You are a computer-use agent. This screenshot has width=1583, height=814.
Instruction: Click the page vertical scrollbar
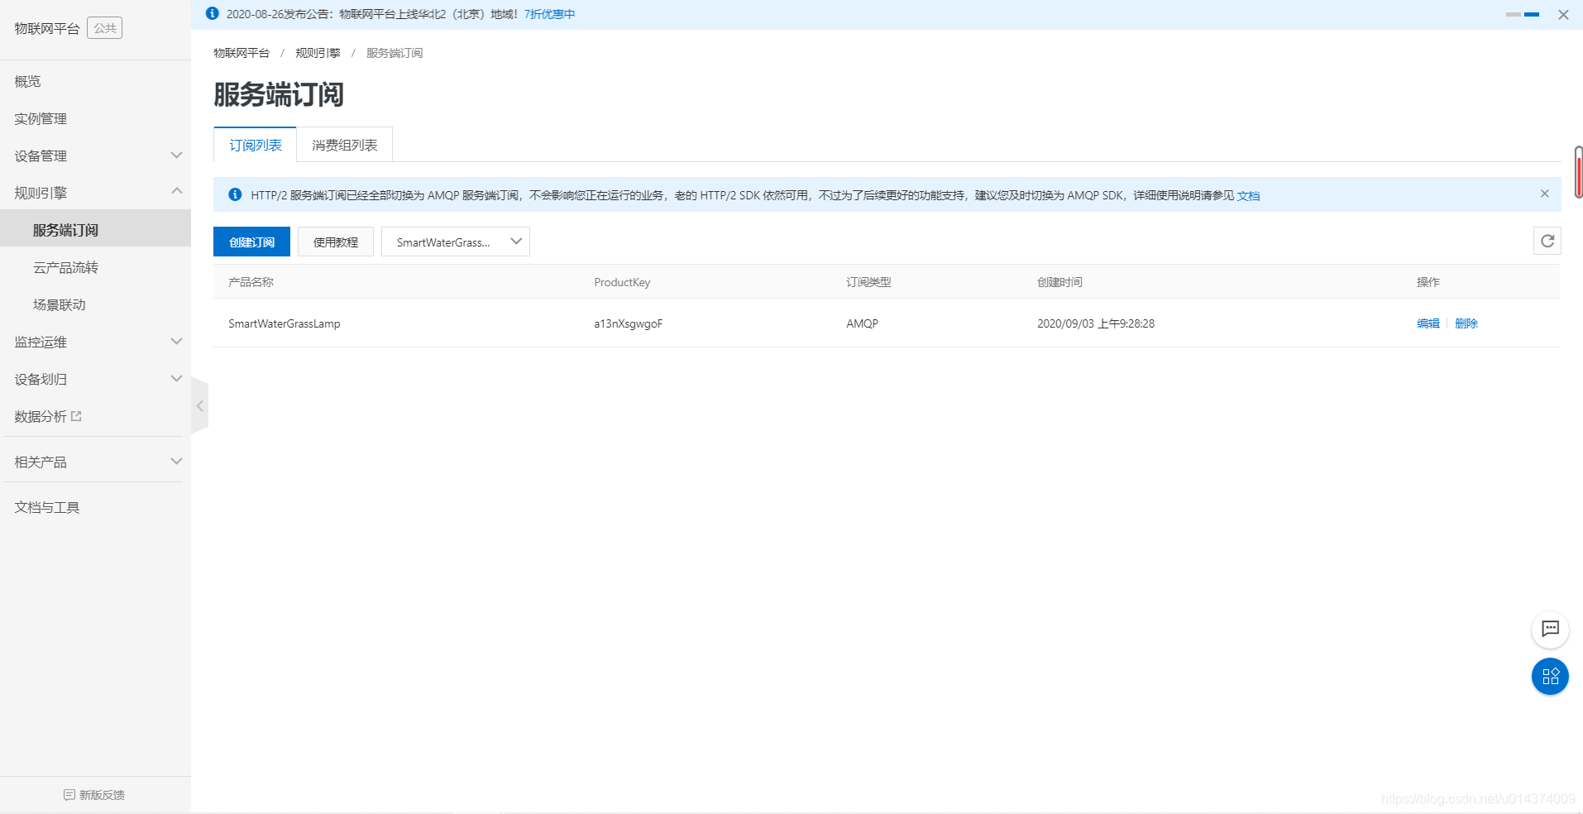(1578, 172)
